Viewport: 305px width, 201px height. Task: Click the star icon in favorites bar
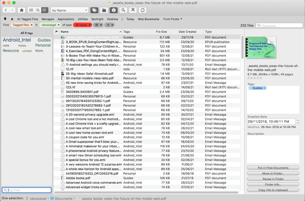(12, 19)
